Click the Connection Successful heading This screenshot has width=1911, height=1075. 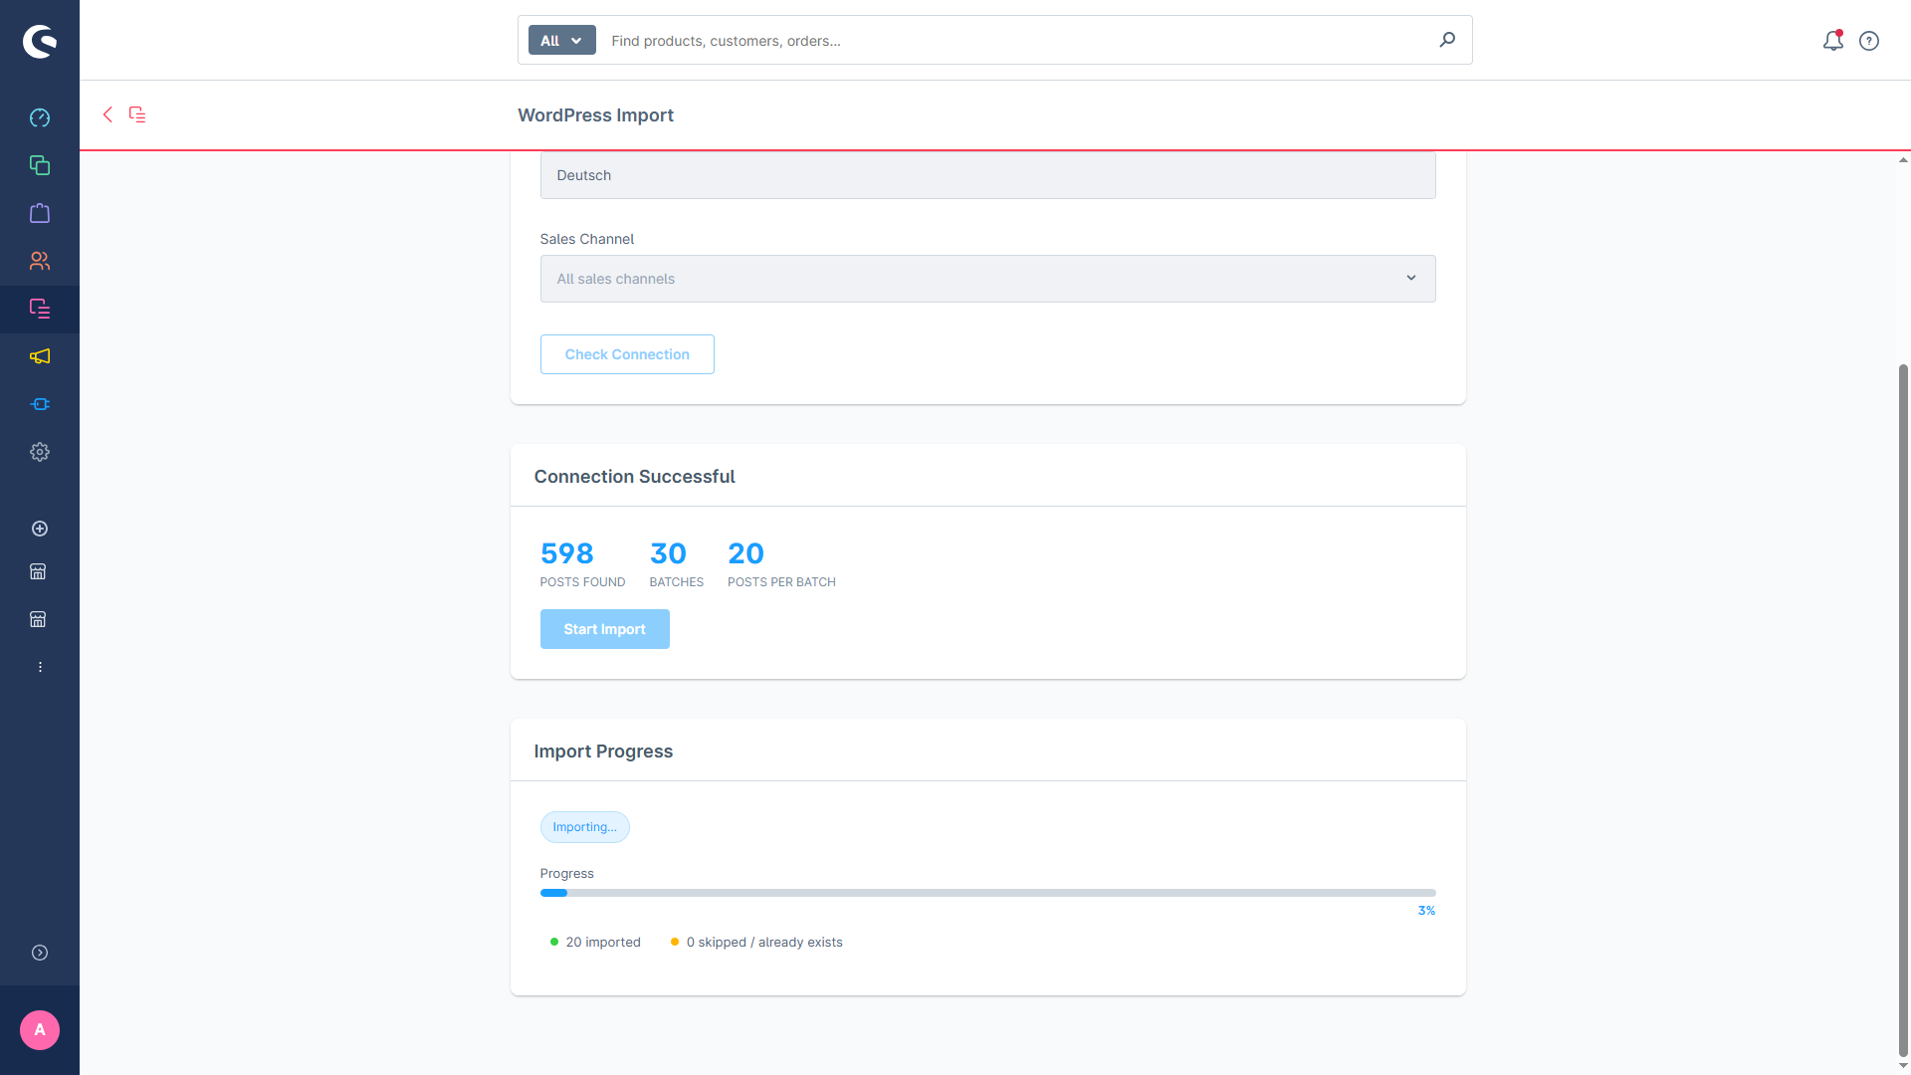pyautogui.click(x=635, y=477)
